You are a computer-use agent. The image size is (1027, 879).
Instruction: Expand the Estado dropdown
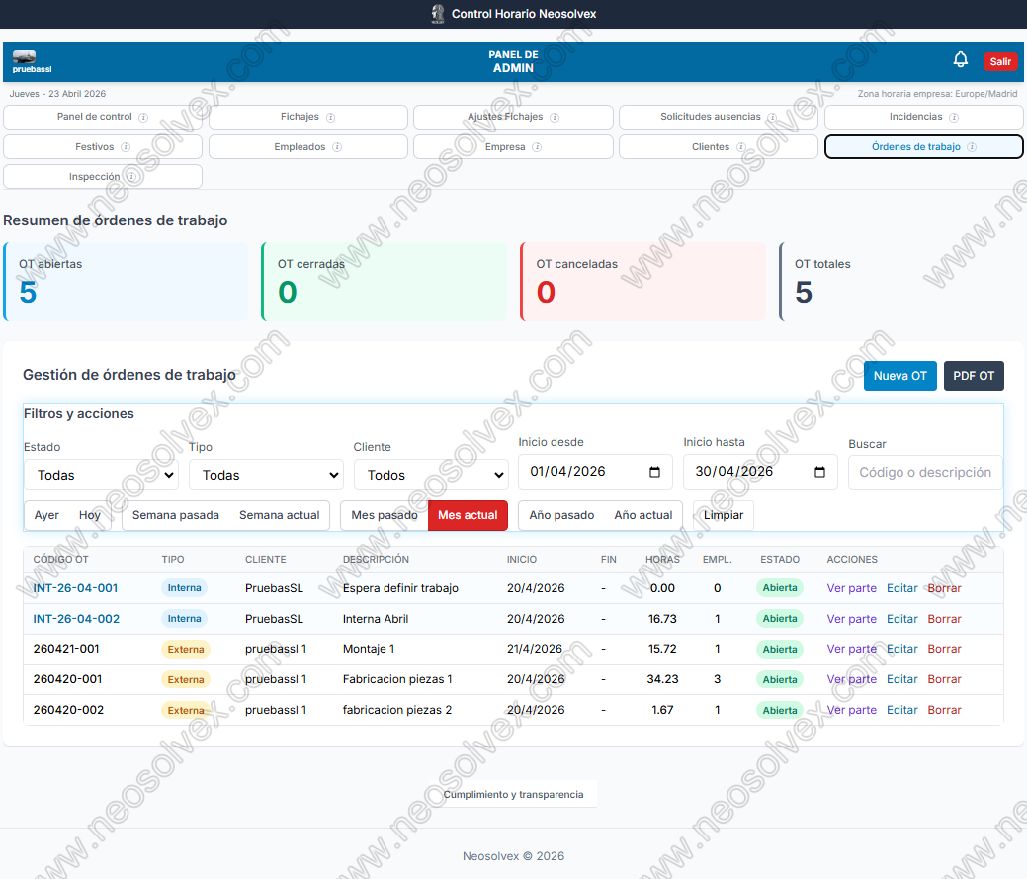(x=102, y=475)
